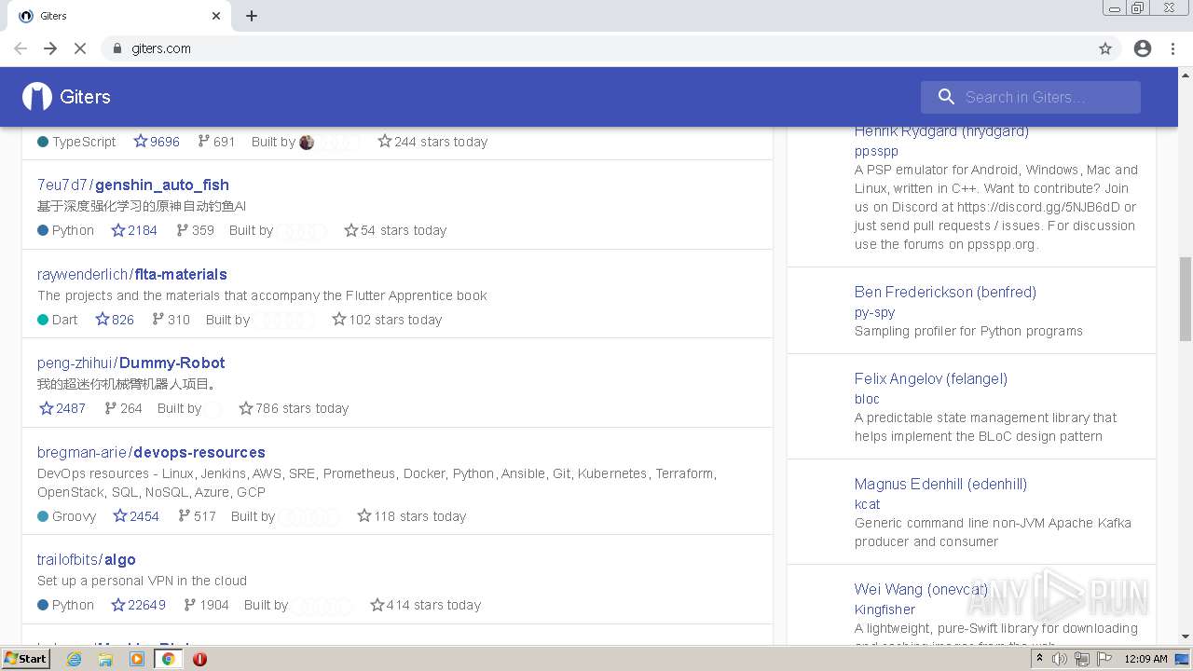This screenshot has width=1193, height=671.
Task: Open the Kingfisher project link
Action: [884, 609]
